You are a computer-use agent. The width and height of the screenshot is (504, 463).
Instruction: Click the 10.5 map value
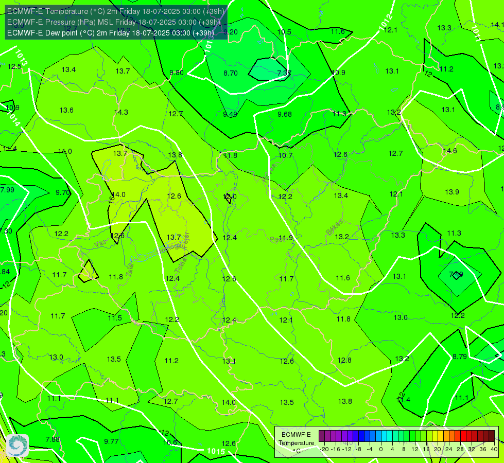(284, 32)
